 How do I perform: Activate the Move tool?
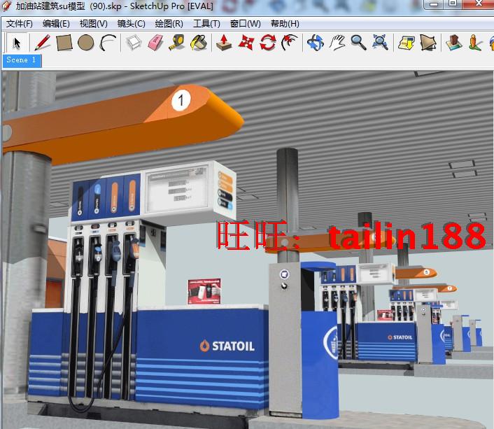246,43
